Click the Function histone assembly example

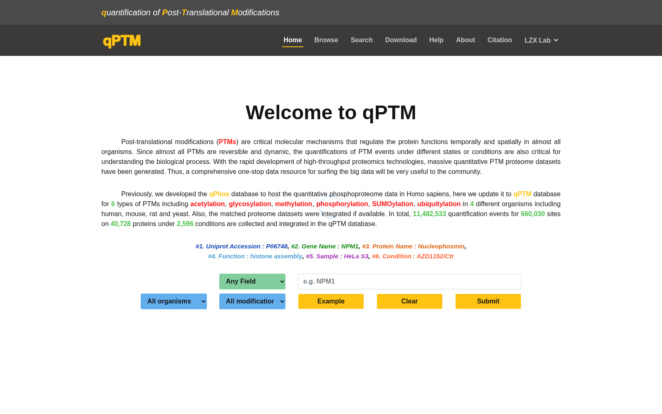tap(255, 256)
